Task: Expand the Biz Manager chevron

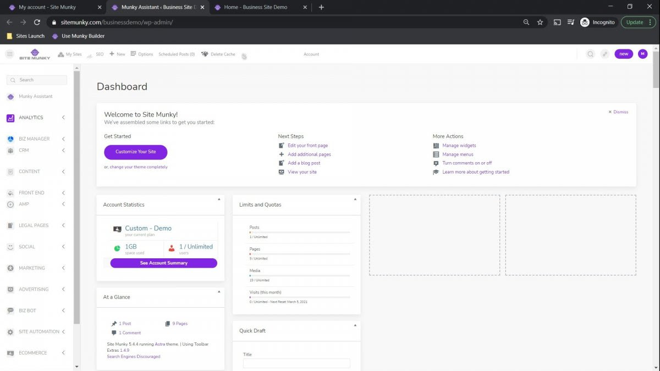Action: tap(63, 139)
